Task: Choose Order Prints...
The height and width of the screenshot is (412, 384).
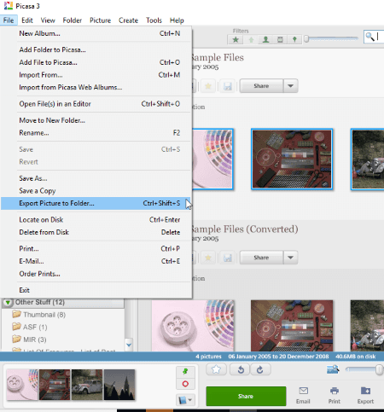Action: coord(96,274)
